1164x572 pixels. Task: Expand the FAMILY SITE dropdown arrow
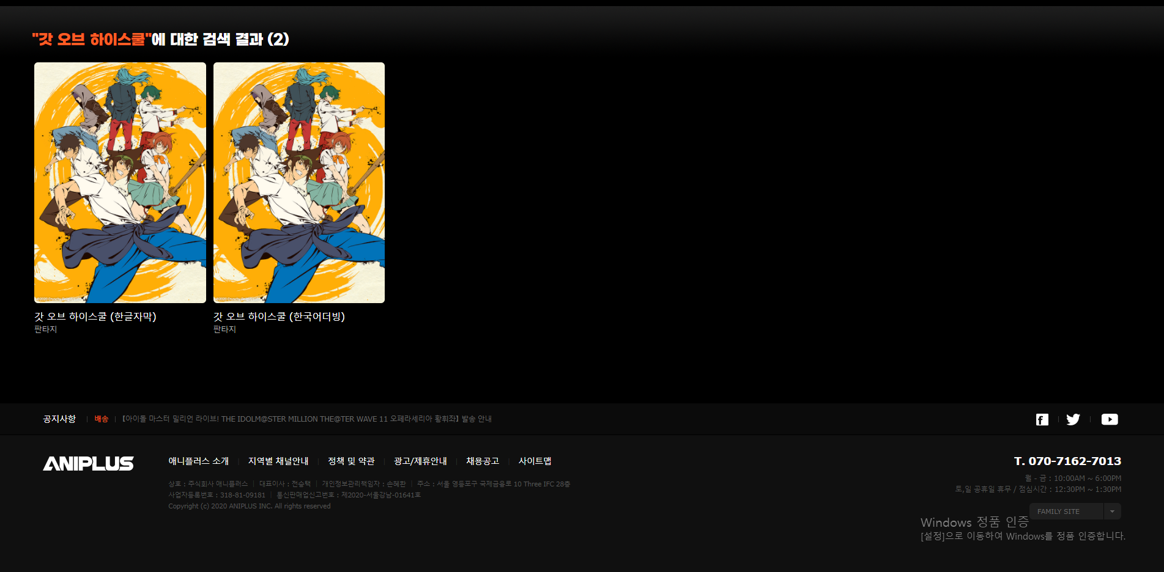coord(1112,512)
